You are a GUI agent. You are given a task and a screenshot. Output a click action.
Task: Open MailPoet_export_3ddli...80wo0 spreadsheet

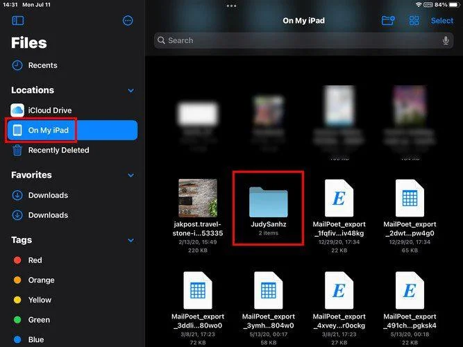click(198, 290)
